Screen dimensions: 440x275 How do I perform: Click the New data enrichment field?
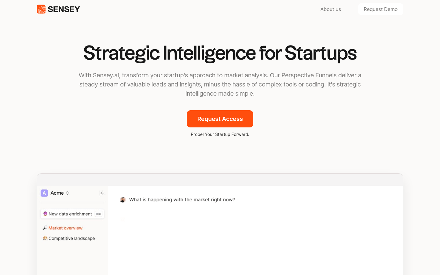coord(72,214)
